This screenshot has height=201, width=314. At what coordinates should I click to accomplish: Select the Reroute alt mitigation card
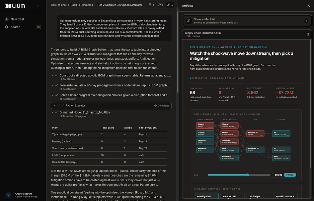coord(233,196)
